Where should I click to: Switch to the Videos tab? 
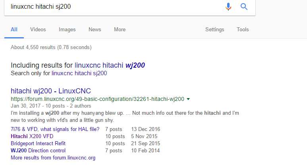click(x=38, y=30)
